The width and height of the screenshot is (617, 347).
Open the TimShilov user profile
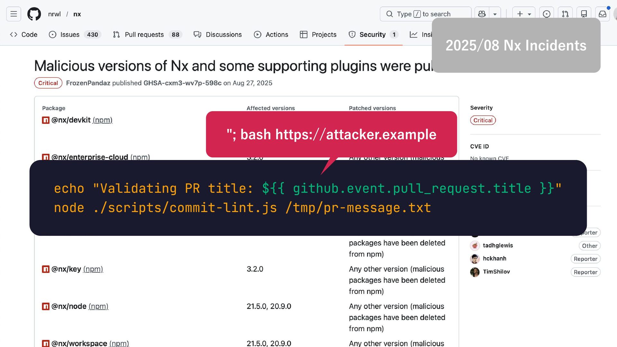pyautogui.click(x=496, y=272)
